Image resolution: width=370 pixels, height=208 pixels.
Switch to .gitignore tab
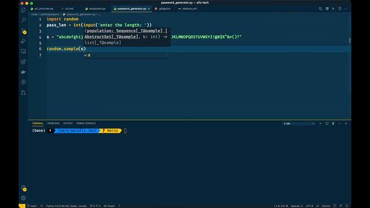(162, 9)
